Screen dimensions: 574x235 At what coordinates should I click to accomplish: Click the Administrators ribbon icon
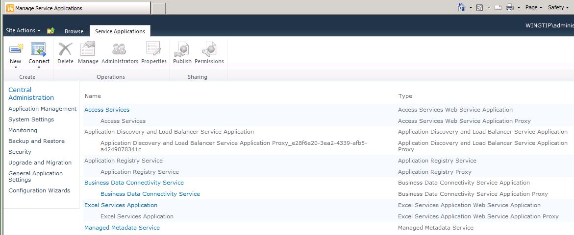tap(119, 49)
